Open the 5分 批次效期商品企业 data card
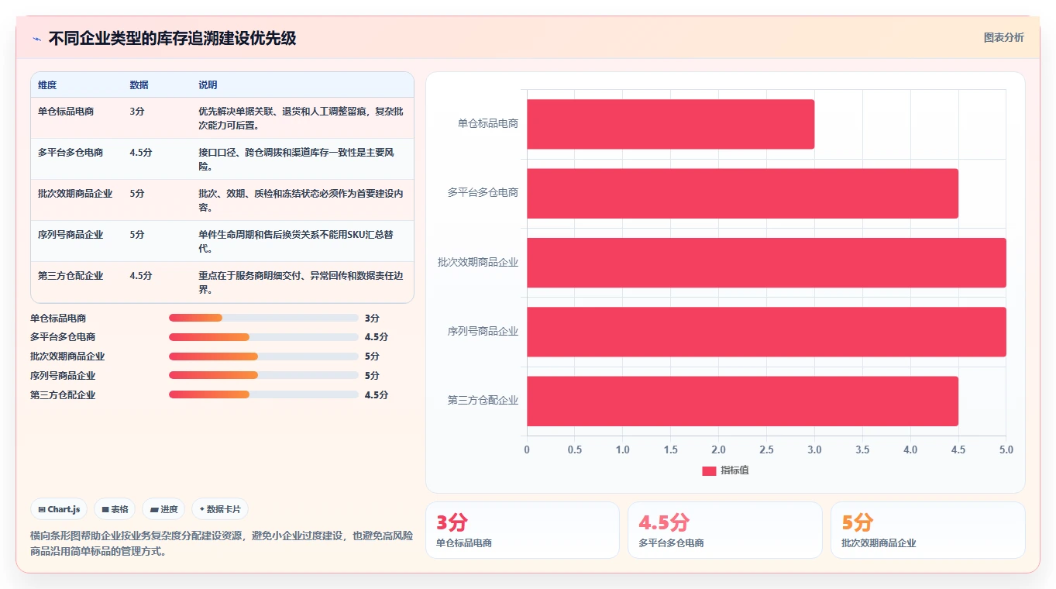1056x589 pixels. (x=928, y=530)
